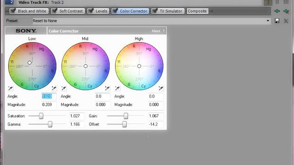Click the help question mark icon
Viewport: 294px width, 165px height.
point(164,31)
